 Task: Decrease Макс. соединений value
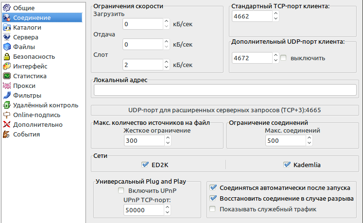coord(309,143)
